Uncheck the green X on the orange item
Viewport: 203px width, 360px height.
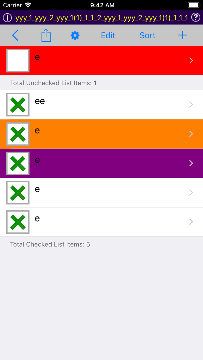[x=17, y=134]
